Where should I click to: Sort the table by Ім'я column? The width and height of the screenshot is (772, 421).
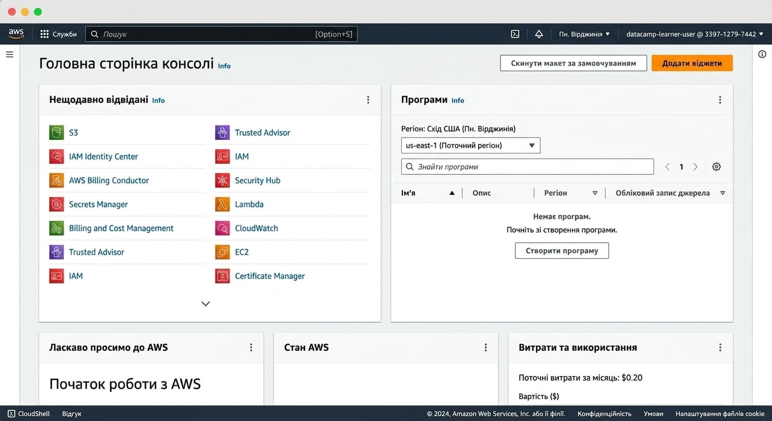tap(428, 193)
